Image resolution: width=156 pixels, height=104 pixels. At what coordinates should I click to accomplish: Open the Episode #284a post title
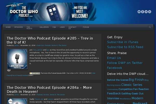tap(49, 89)
